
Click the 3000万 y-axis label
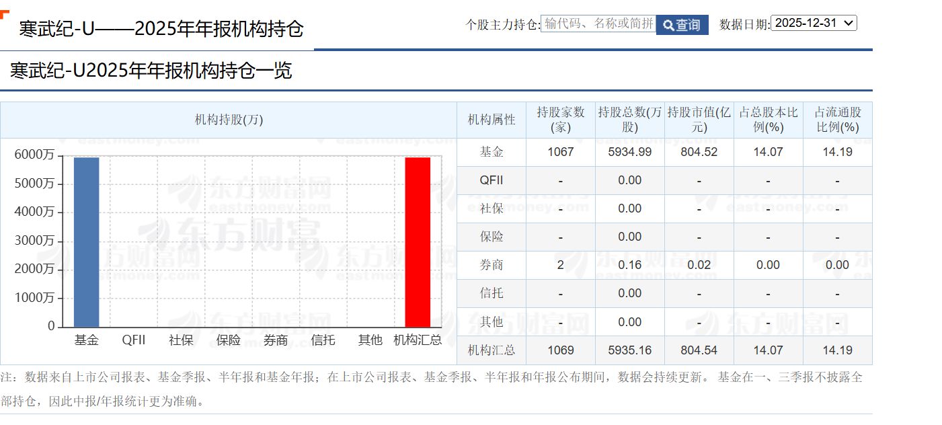(34, 240)
